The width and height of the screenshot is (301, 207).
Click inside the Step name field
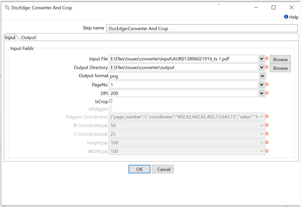pyautogui.click(x=202, y=28)
